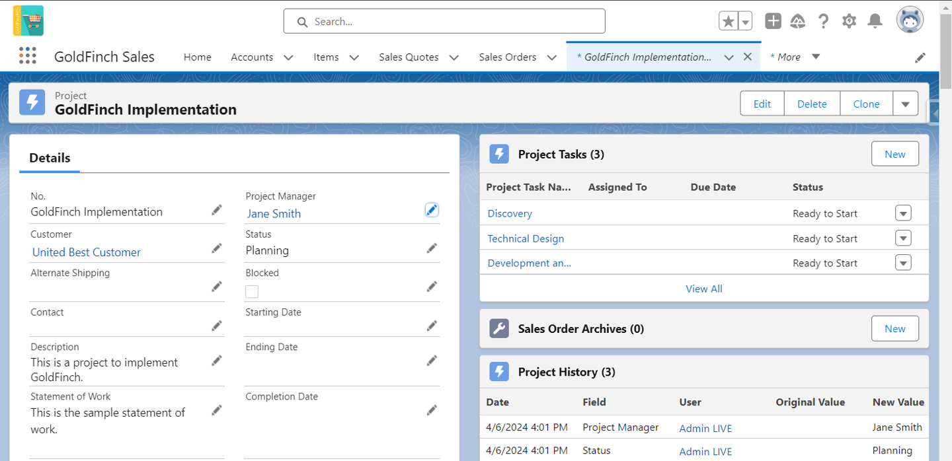The height and width of the screenshot is (461, 952).
Task: Edit Statement of Work pencil icon
Action: pyautogui.click(x=216, y=410)
